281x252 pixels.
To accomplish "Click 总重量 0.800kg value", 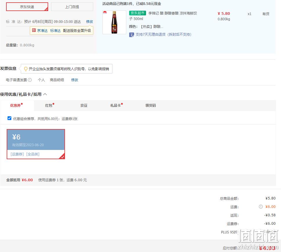I will (x=27, y=45).
